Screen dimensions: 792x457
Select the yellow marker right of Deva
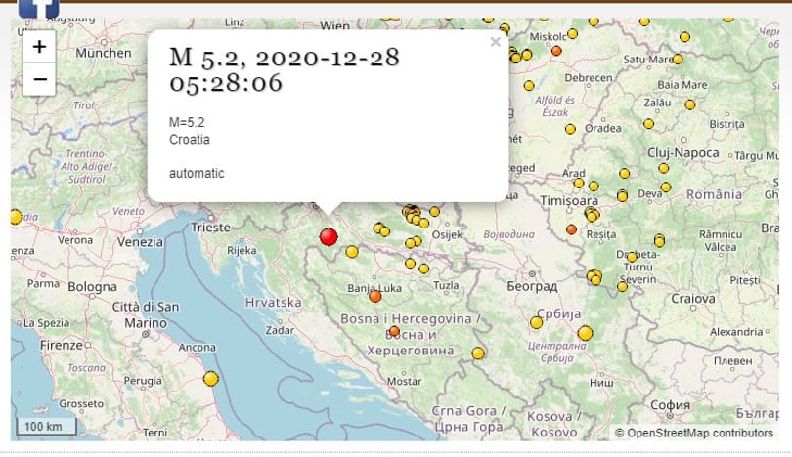[666, 187]
